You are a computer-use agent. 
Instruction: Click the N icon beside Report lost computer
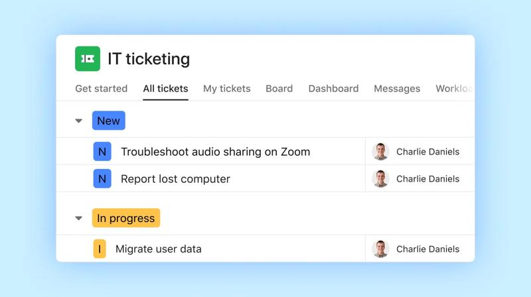pos(102,179)
